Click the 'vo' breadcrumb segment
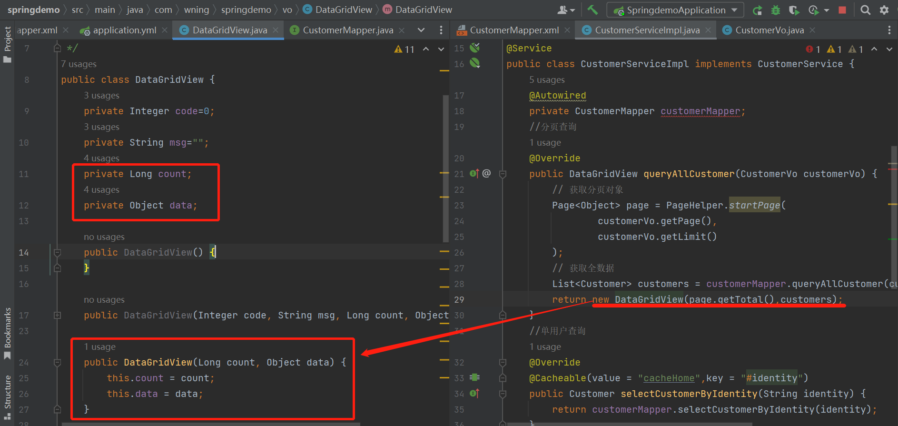Image resolution: width=898 pixels, height=426 pixels. (x=287, y=10)
